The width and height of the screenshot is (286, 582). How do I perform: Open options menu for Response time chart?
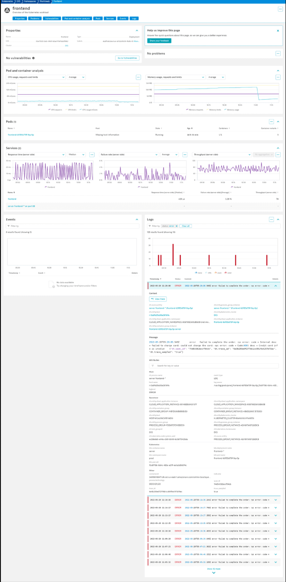[92, 155]
